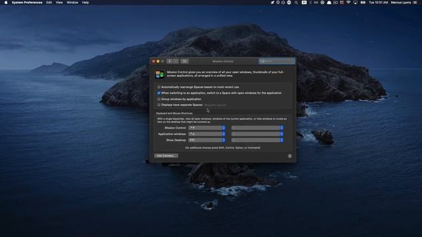Enable Group windows by application

(x=159, y=99)
